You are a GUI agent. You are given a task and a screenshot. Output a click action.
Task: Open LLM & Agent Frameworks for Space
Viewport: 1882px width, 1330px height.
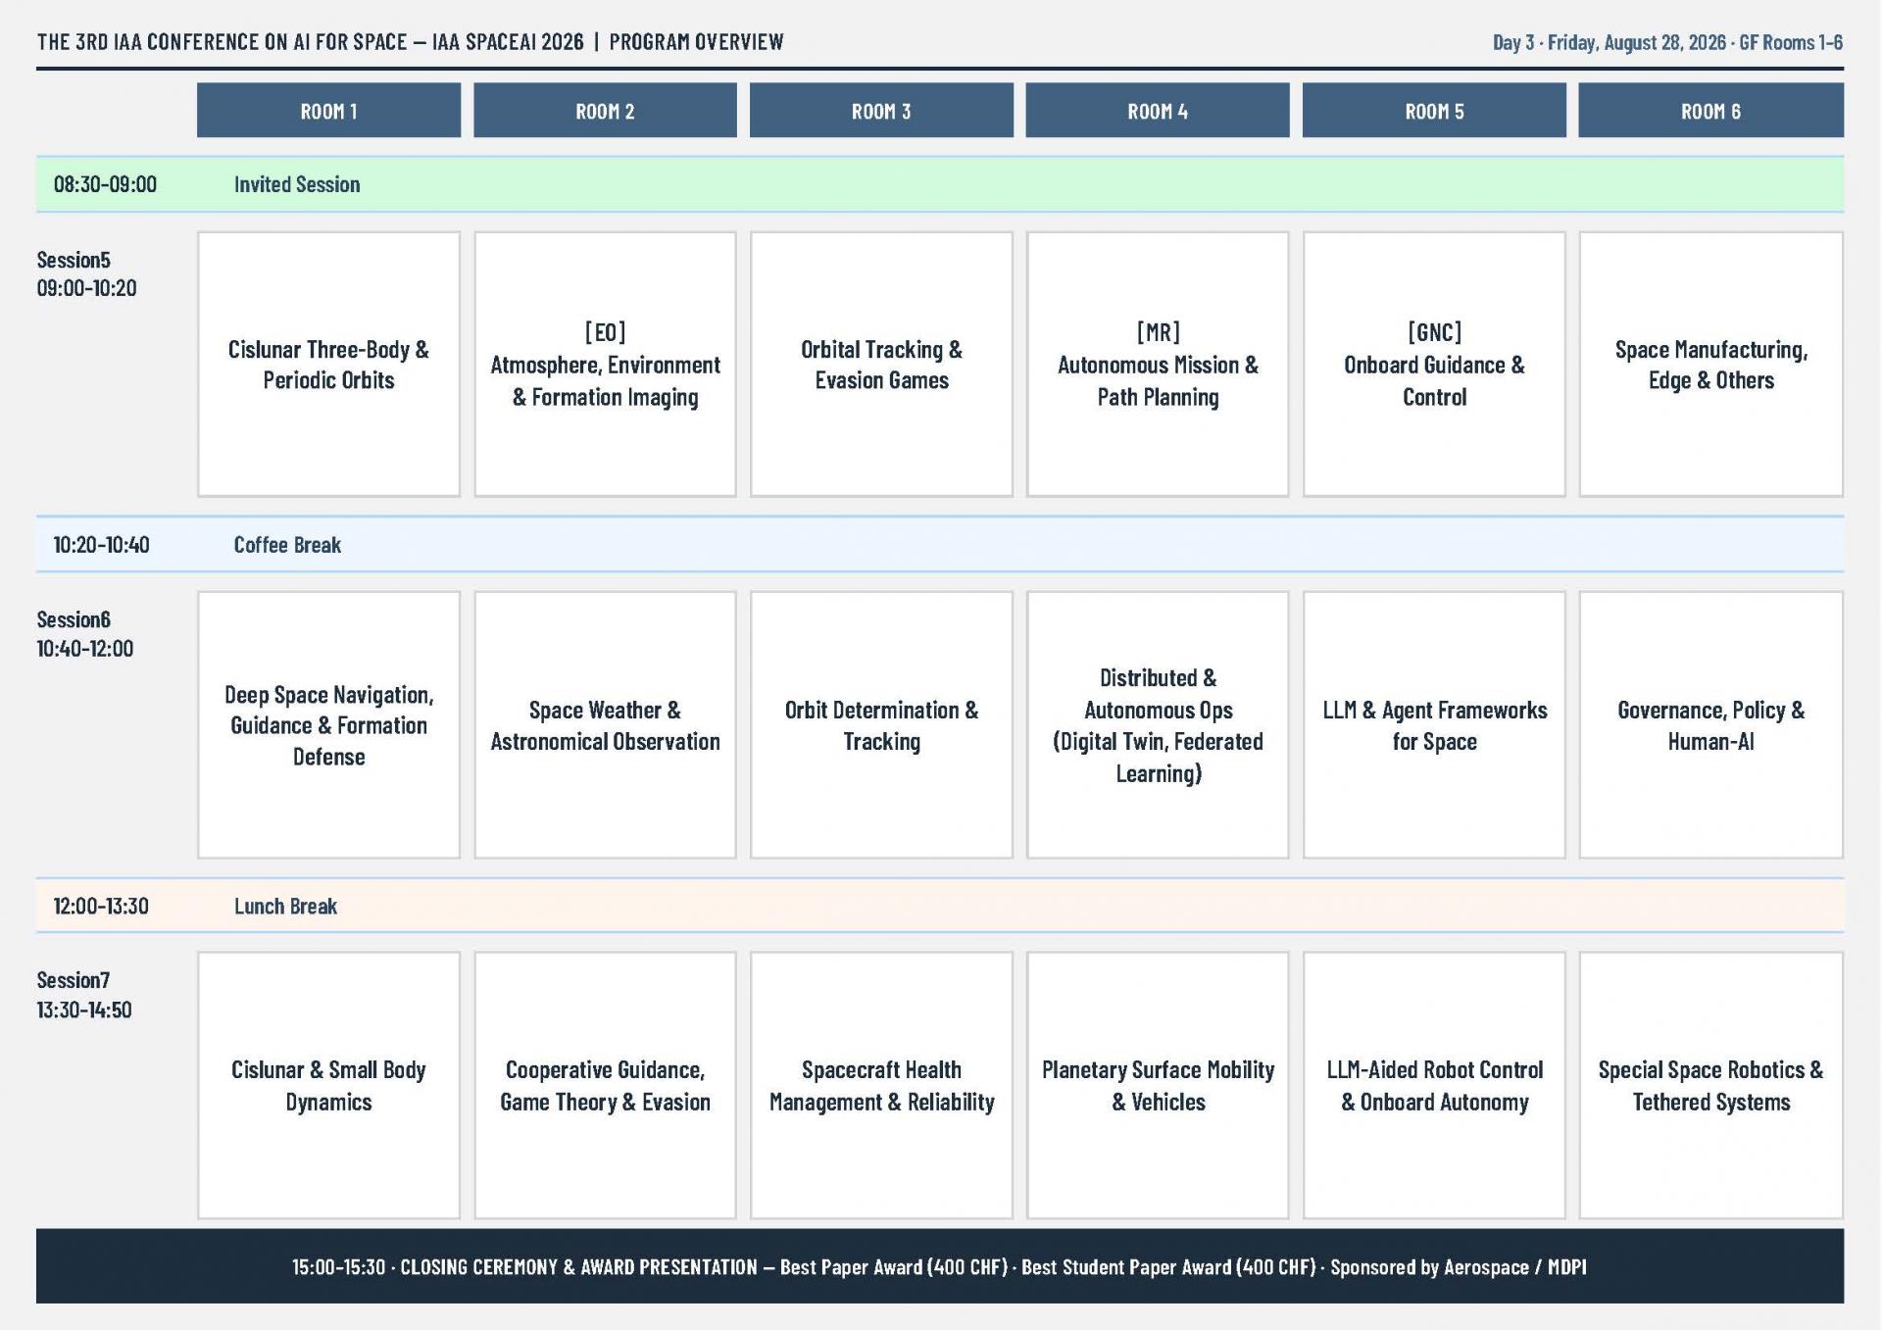point(1434,725)
